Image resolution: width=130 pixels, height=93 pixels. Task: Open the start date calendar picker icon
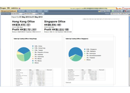pyautogui.click(x=23, y=14)
